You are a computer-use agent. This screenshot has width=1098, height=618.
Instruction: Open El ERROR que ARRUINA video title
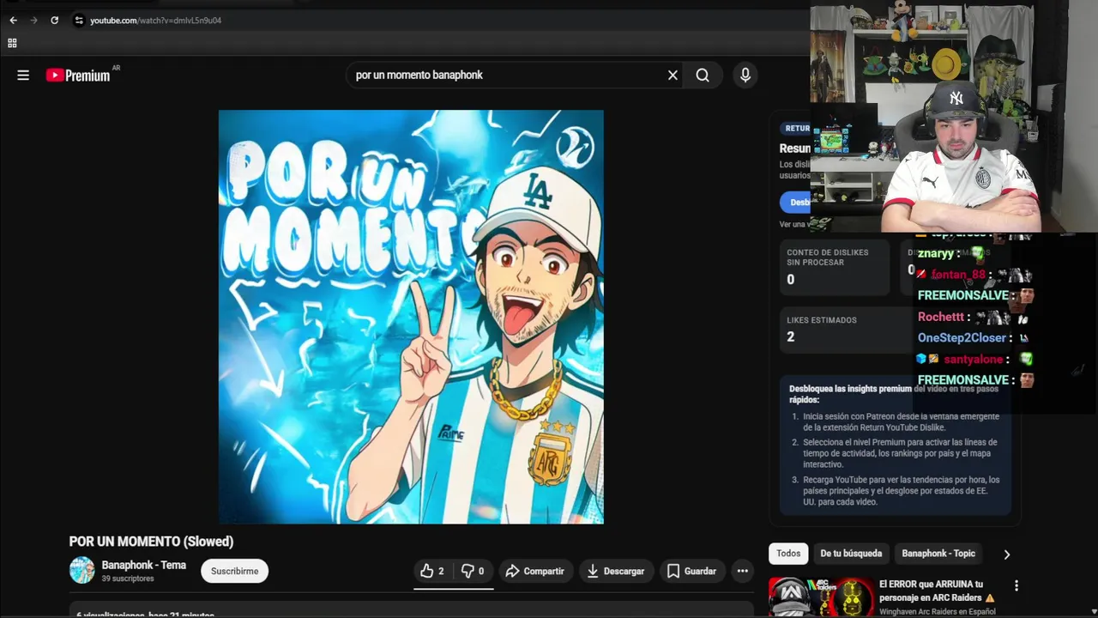click(937, 591)
